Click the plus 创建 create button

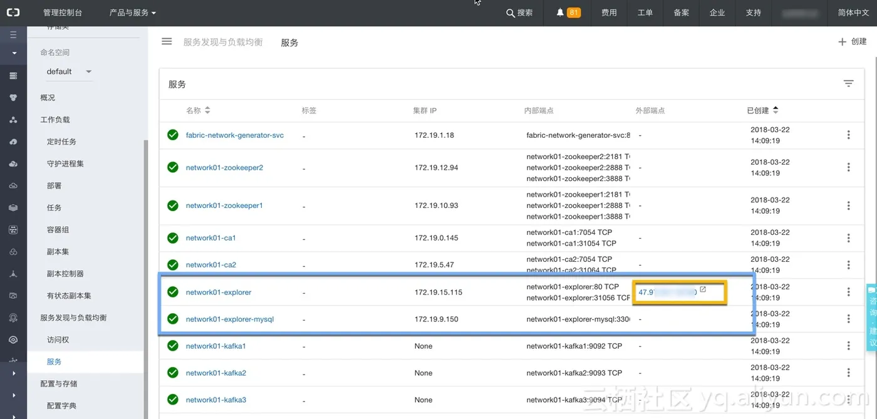coord(852,42)
